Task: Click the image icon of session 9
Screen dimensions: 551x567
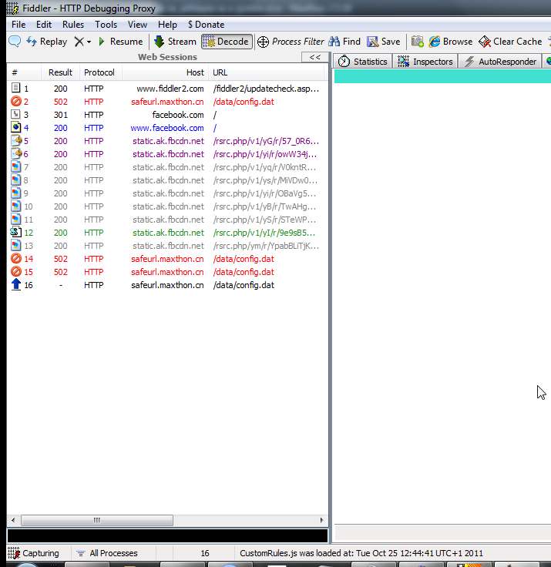Action: coord(15,193)
